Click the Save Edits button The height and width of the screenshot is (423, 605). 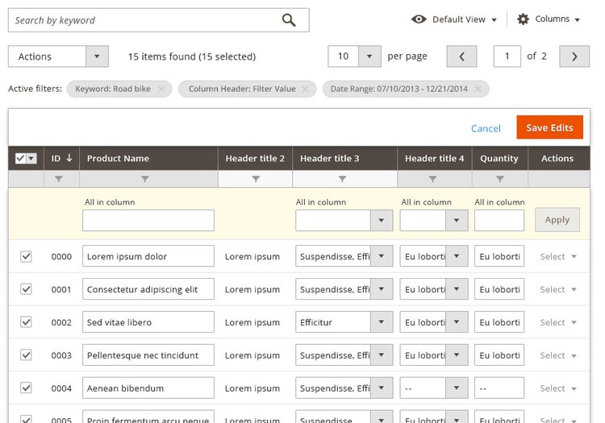click(549, 128)
